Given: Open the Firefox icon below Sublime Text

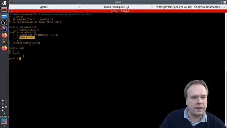Looking at the screenshot, I should pyautogui.click(x=4, y=48).
